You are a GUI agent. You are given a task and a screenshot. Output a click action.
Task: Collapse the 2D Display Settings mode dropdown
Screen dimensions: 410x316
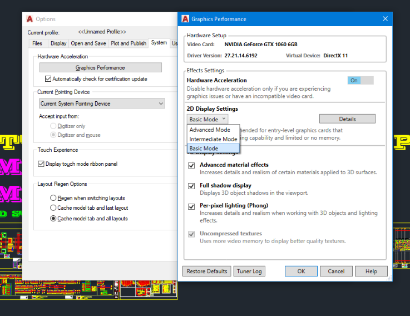pos(208,119)
